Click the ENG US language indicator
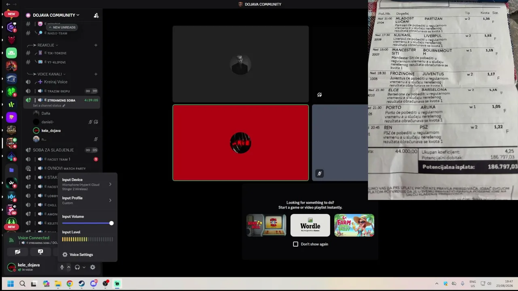Image resolution: width=518 pixels, height=291 pixels. tap(473, 284)
